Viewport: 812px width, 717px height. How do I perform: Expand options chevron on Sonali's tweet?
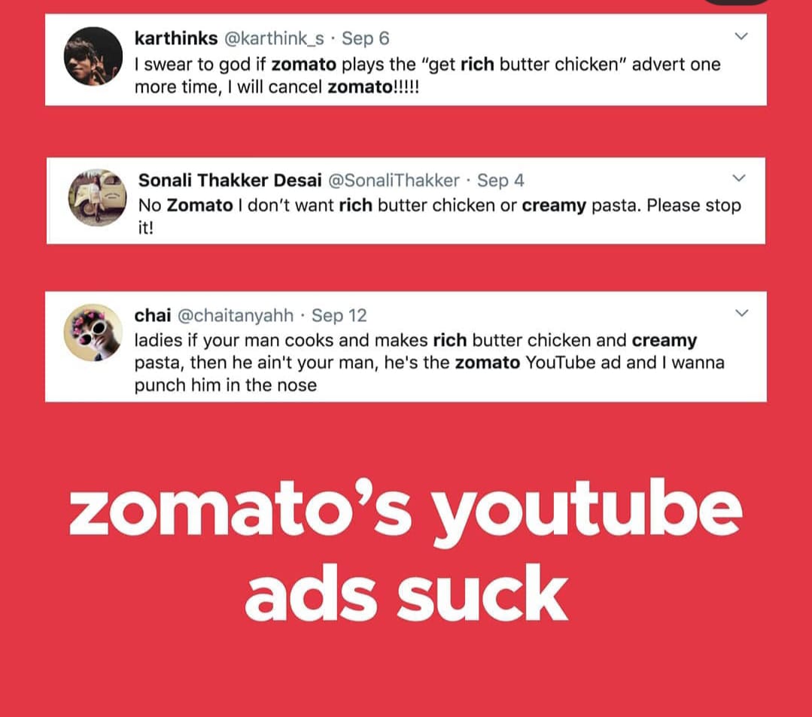pos(739,178)
